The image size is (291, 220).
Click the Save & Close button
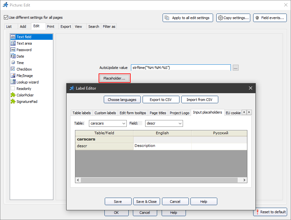(x=146, y=202)
